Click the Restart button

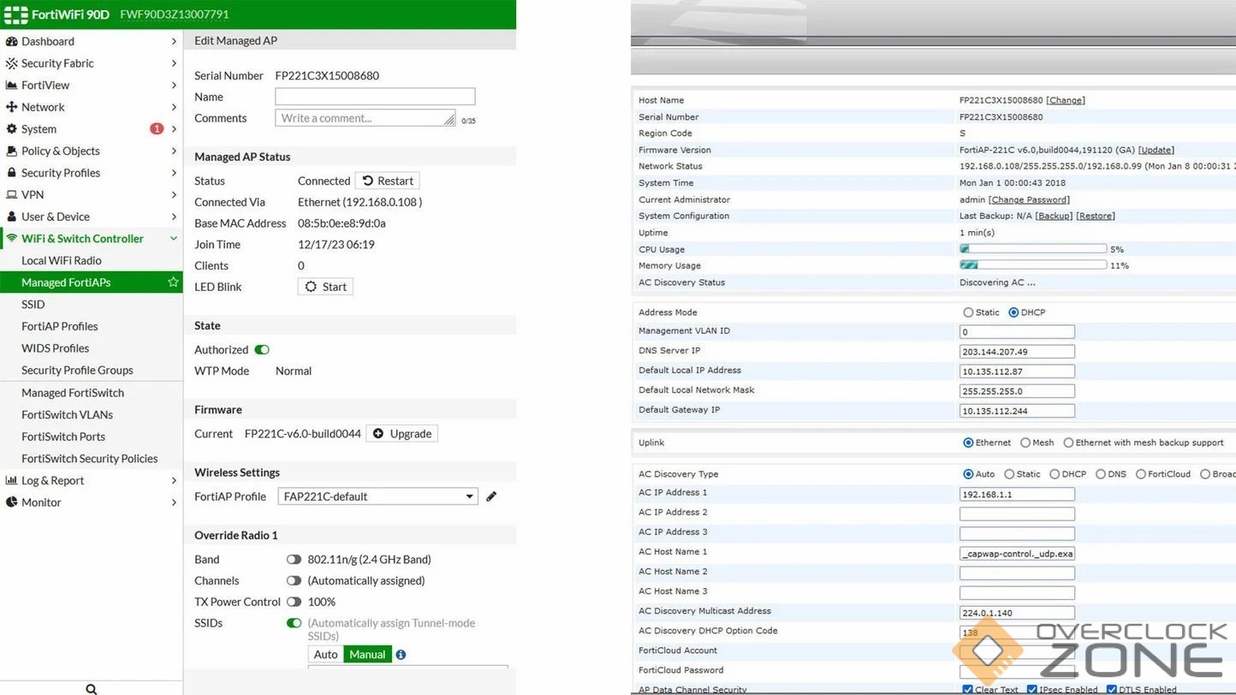coord(388,181)
